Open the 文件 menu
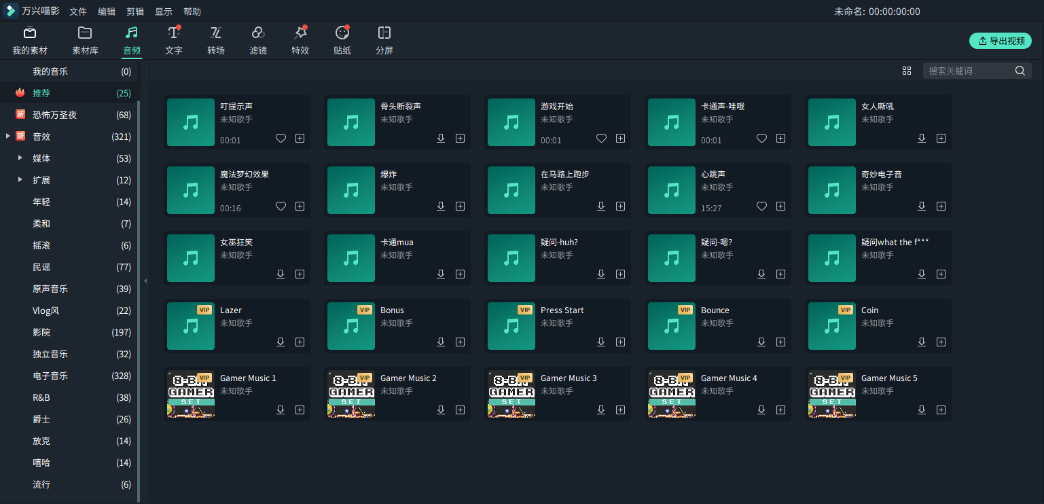Screen dimensions: 1044x504 click(x=78, y=11)
